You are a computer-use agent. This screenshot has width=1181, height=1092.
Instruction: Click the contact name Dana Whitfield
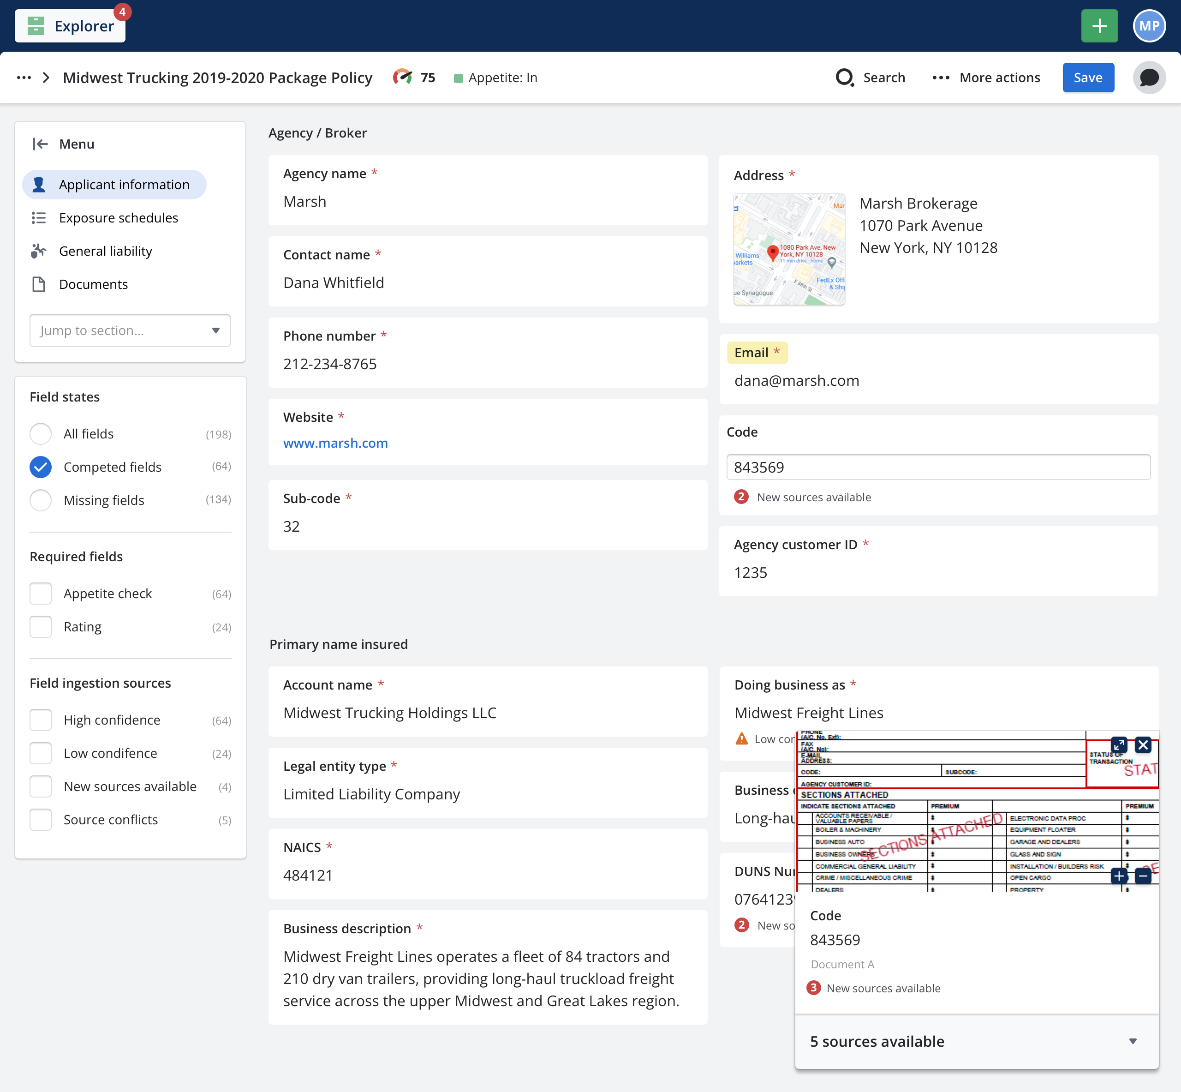pos(334,282)
